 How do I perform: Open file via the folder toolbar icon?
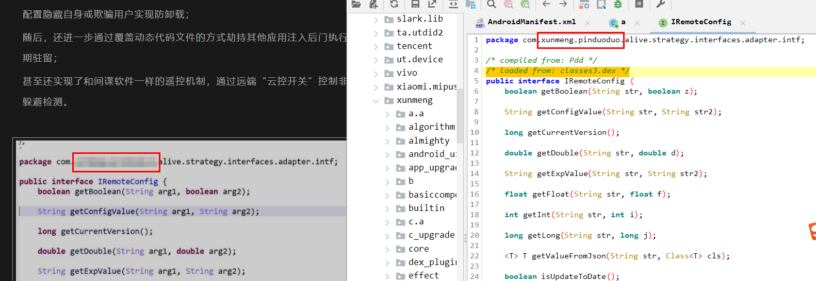click(x=356, y=4)
